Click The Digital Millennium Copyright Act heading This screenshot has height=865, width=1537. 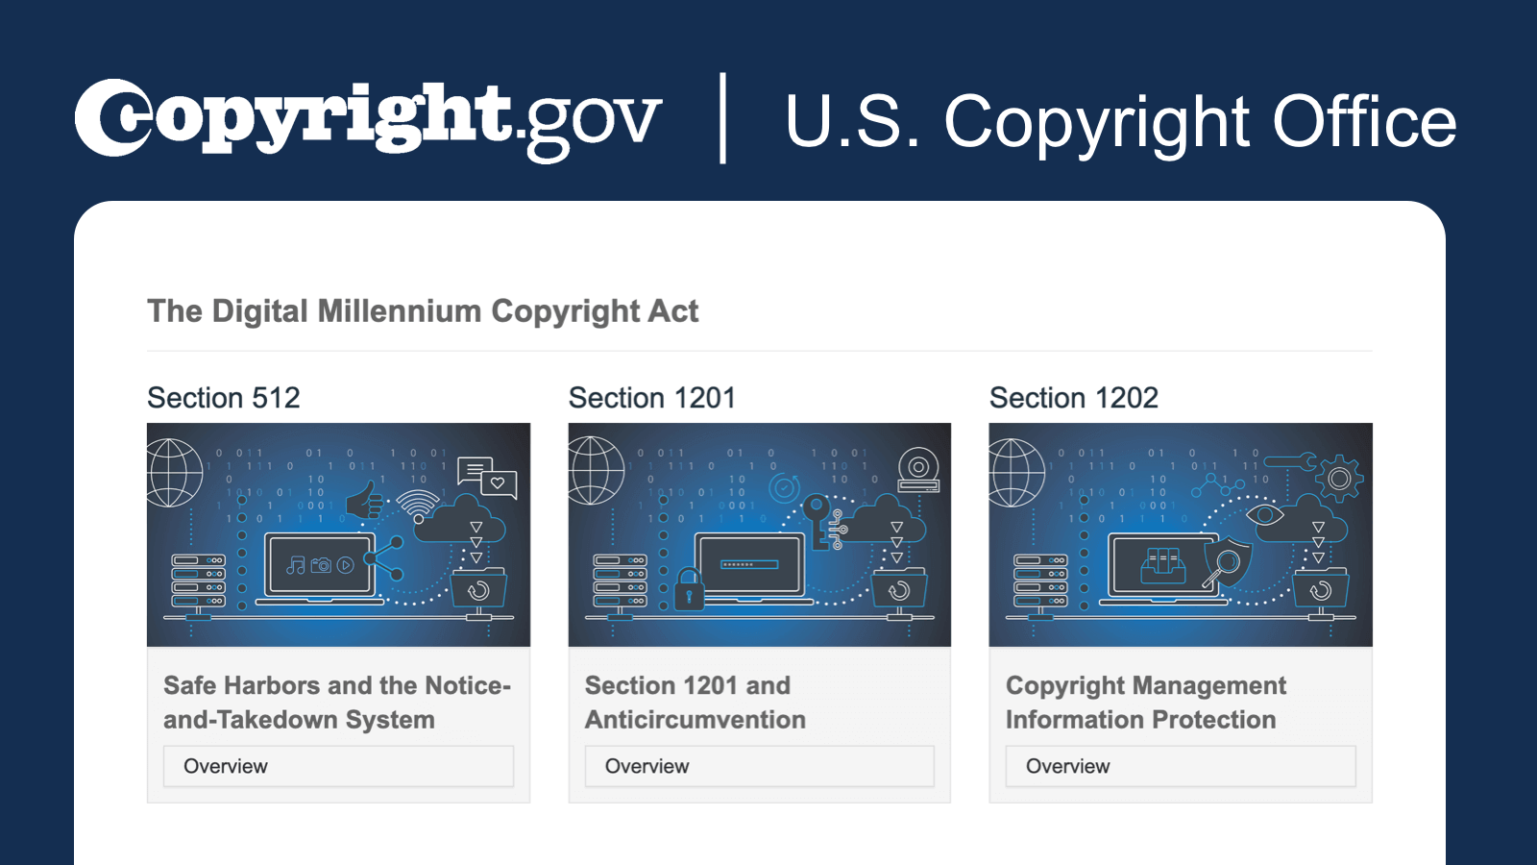[x=423, y=311]
